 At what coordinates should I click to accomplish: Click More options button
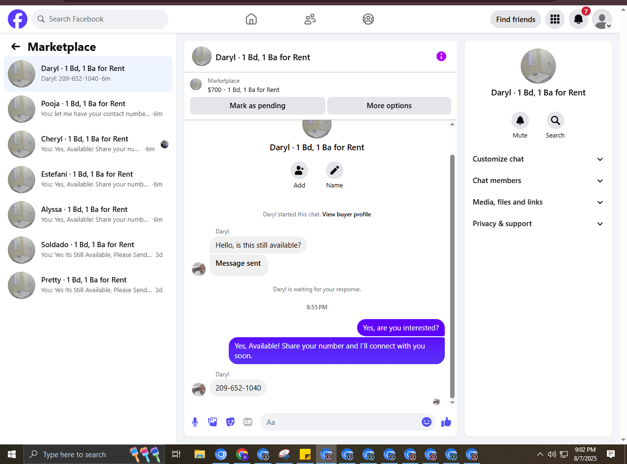(389, 106)
